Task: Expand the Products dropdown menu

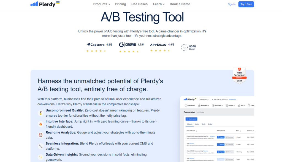Action: (101, 4)
